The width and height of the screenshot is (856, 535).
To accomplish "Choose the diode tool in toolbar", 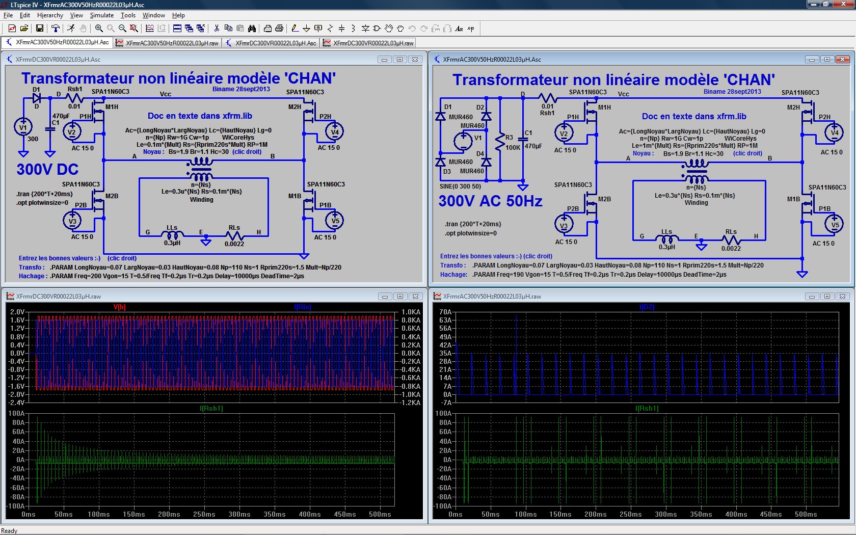I will (x=365, y=29).
